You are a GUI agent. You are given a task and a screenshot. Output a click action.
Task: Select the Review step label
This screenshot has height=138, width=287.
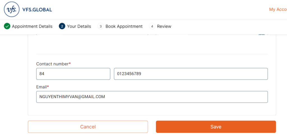click(164, 26)
